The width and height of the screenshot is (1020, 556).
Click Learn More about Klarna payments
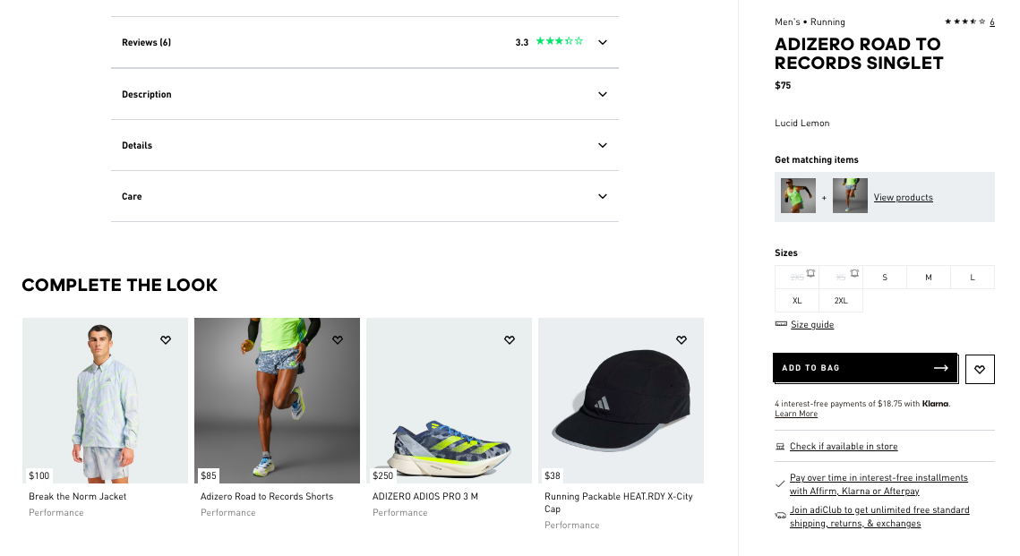796,414
